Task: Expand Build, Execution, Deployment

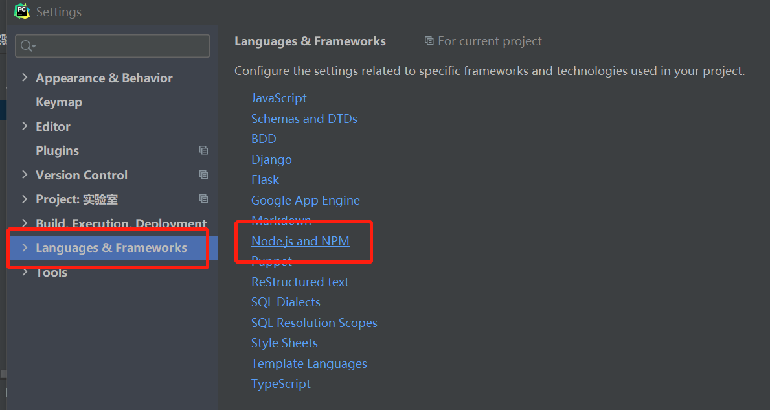Action: pyautogui.click(x=25, y=223)
